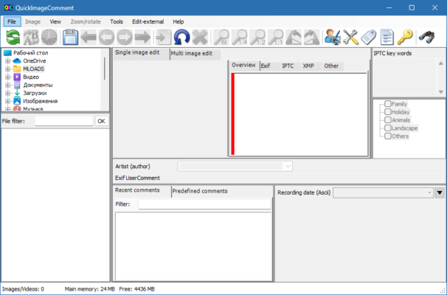Screen dimensions: 447x295
Task: Expand the Загрузки folder node
Action: 7,93
